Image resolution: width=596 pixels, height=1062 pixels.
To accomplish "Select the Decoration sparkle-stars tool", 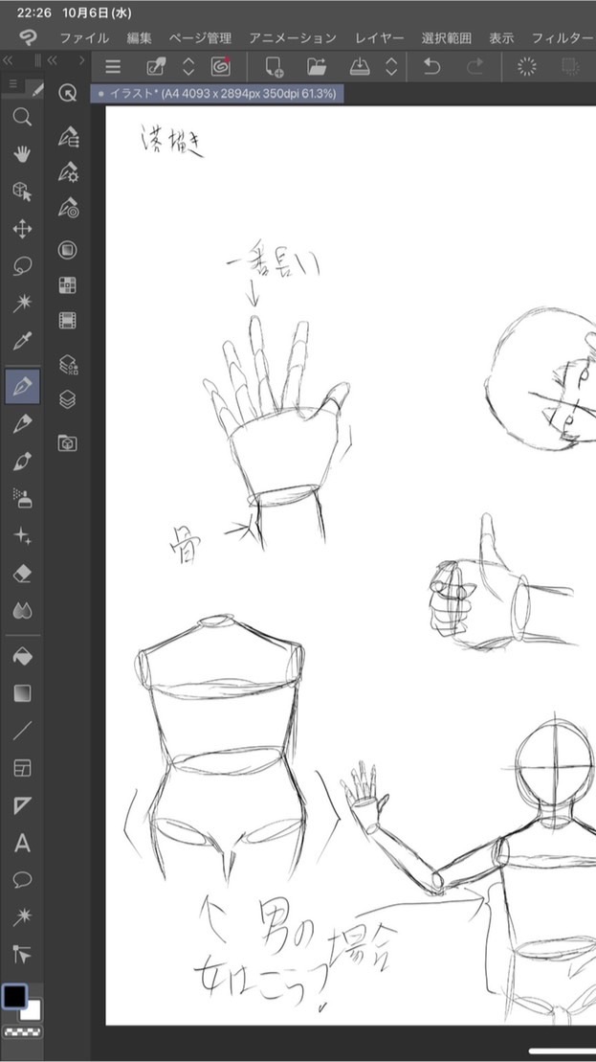I will (22, 537).
